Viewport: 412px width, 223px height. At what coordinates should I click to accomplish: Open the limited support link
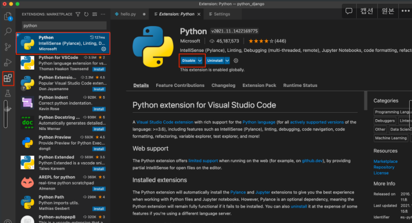203,161
